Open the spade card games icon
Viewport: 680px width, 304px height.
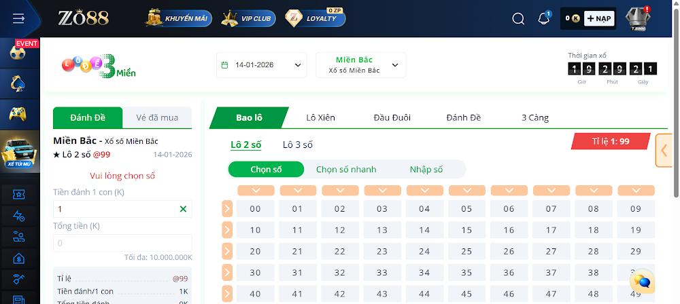[19, 83]
